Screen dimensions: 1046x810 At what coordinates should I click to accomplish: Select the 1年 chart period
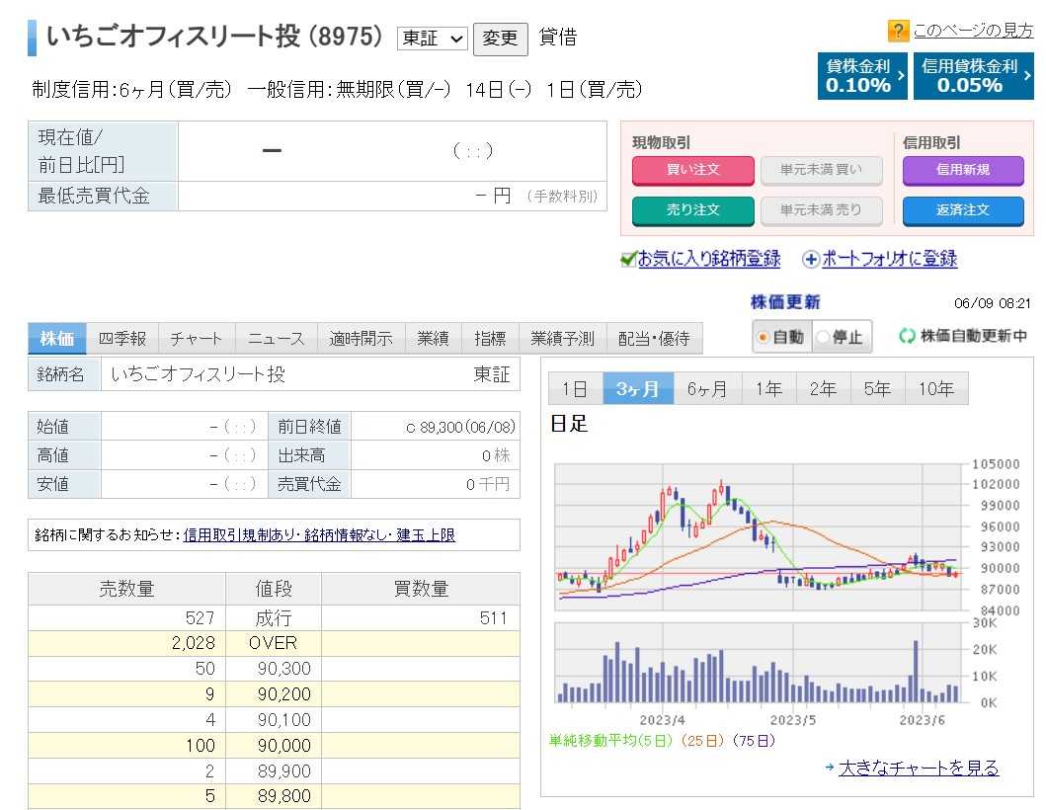tap(768, 388)
